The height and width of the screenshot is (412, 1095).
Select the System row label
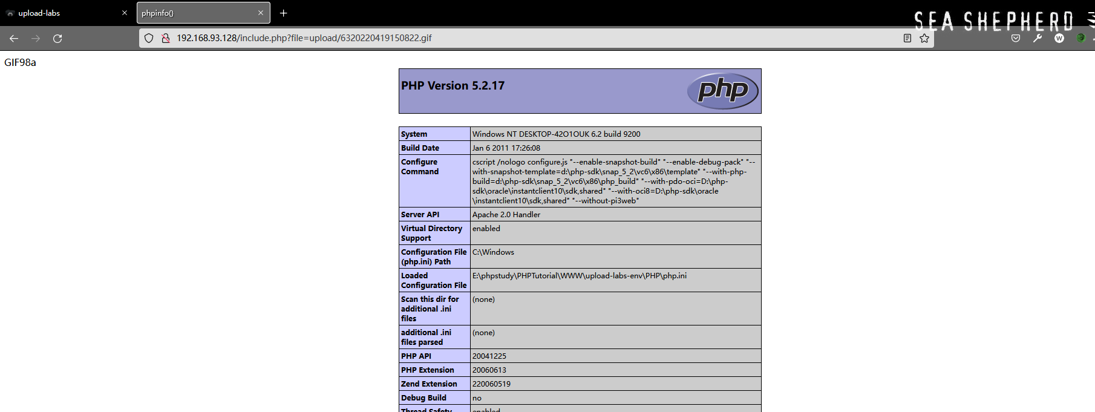point(414,134)
